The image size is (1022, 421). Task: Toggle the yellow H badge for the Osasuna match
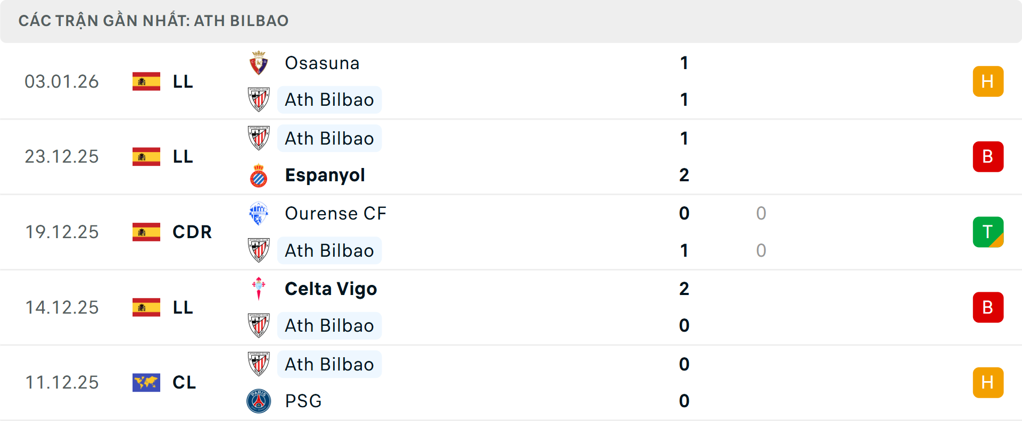988,81
